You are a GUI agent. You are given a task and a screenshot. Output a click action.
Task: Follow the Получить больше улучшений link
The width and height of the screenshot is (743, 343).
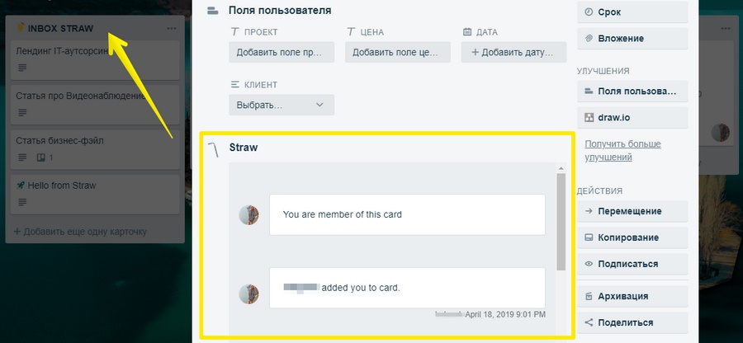click(622, 150)
